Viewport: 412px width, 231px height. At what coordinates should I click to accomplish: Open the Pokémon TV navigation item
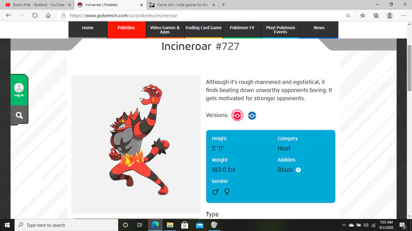[x=242, y=30]
